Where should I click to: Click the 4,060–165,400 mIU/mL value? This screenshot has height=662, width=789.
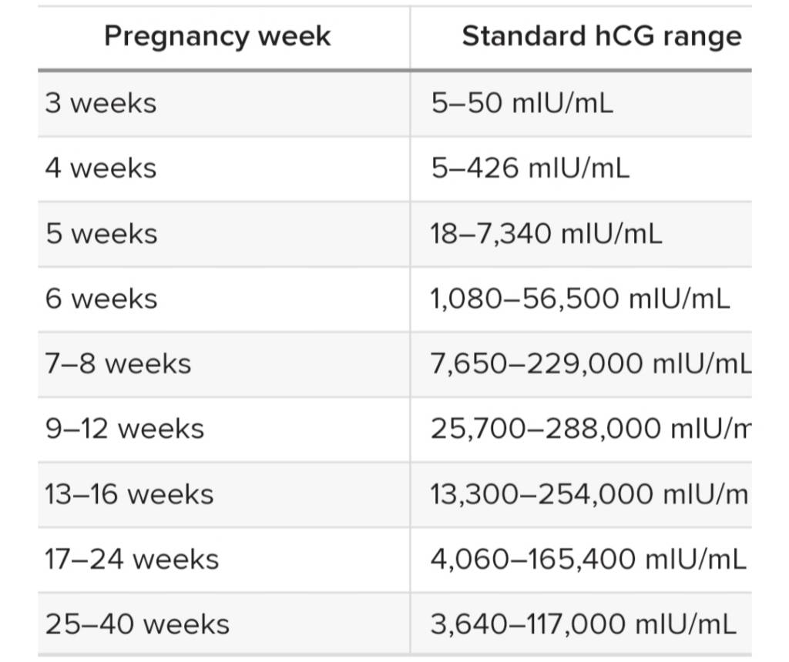coord(588,559)
